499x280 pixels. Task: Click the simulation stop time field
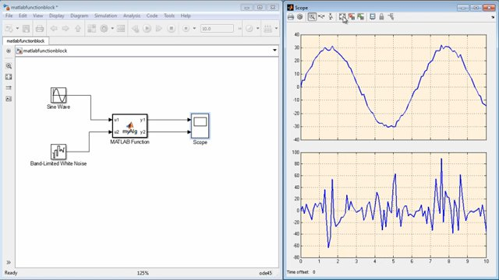click(217, 29)
